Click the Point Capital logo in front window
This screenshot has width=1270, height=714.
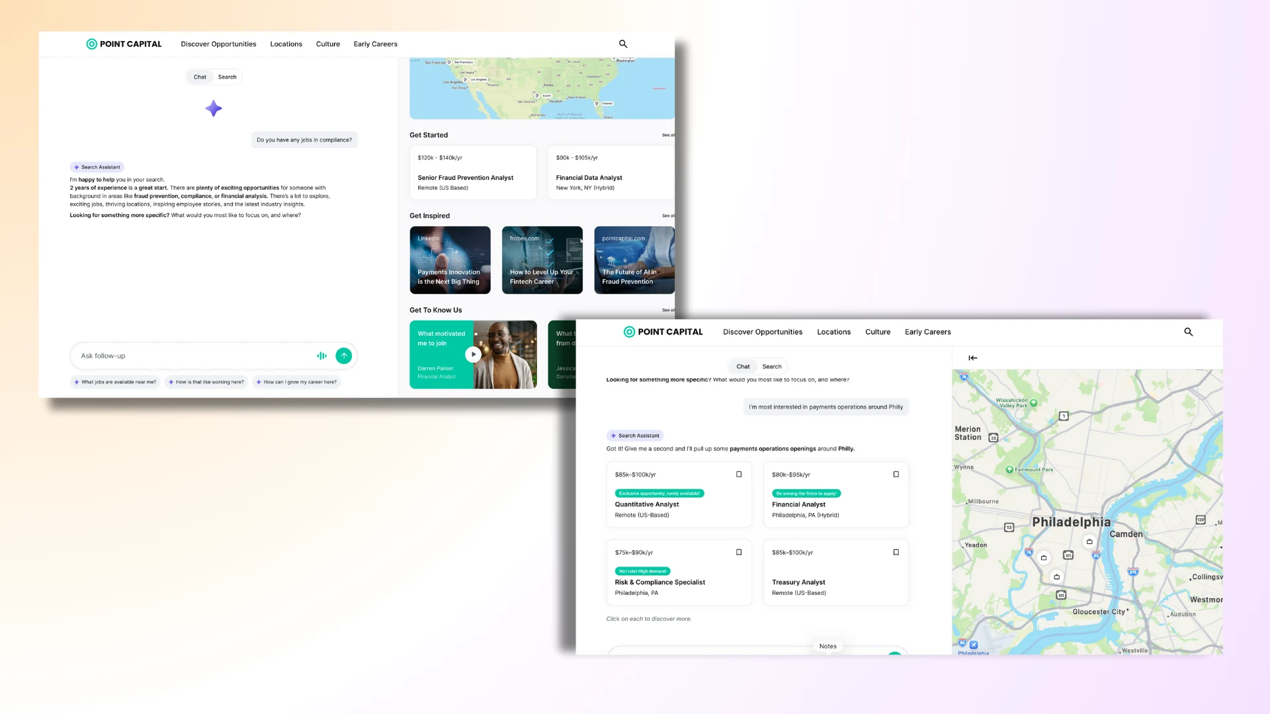point(663,332)
